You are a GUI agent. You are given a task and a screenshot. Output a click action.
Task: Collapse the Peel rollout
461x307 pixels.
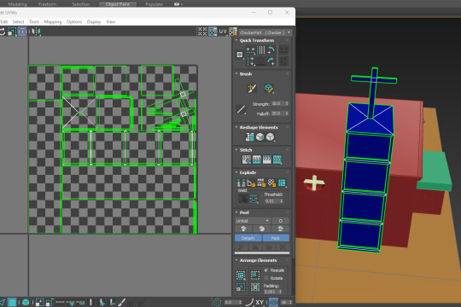click(x=236, y=212)
